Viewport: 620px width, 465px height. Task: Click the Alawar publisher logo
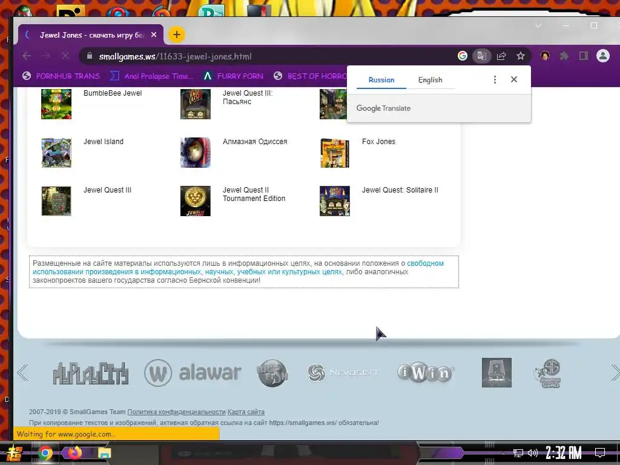[x=193, y=372]
